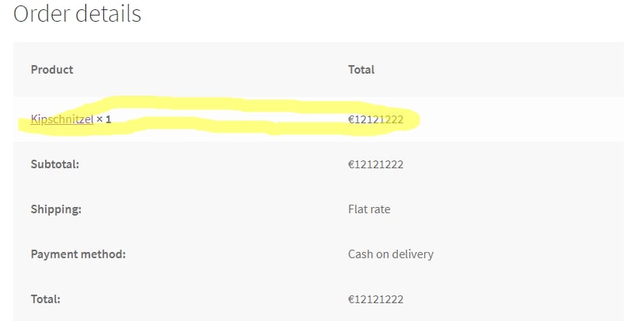Click the euro sign of the Subtotal value
Viewport: 631px width, 321px height.
tap(351, 164)
